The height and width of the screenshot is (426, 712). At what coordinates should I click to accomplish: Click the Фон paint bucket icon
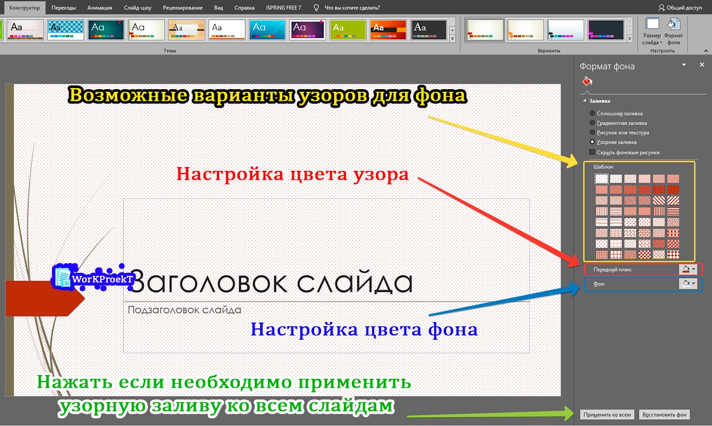pos(685,283)
